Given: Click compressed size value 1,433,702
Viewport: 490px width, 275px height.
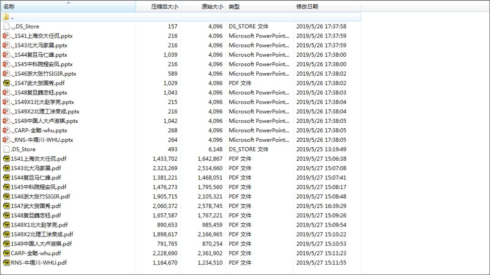Looking at the screenshot, I should (165, 159).
